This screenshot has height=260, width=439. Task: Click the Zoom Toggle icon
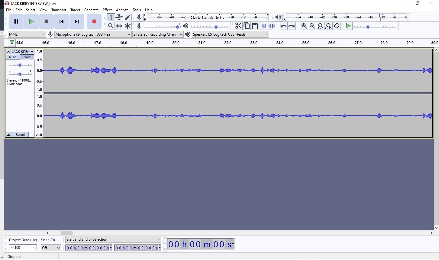pyautogui.click(x=337, y=26)
